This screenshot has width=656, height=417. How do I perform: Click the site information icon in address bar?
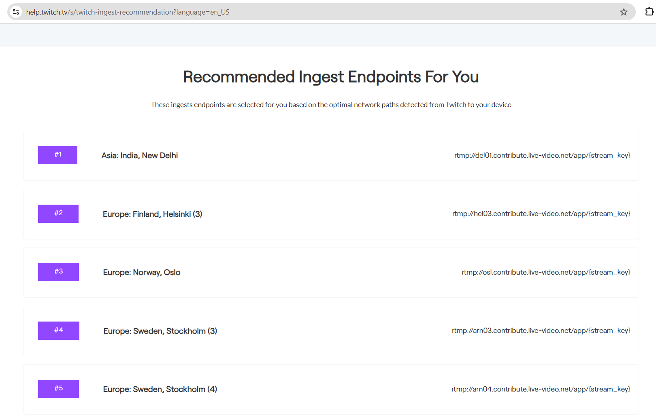[x=16, y=12]
